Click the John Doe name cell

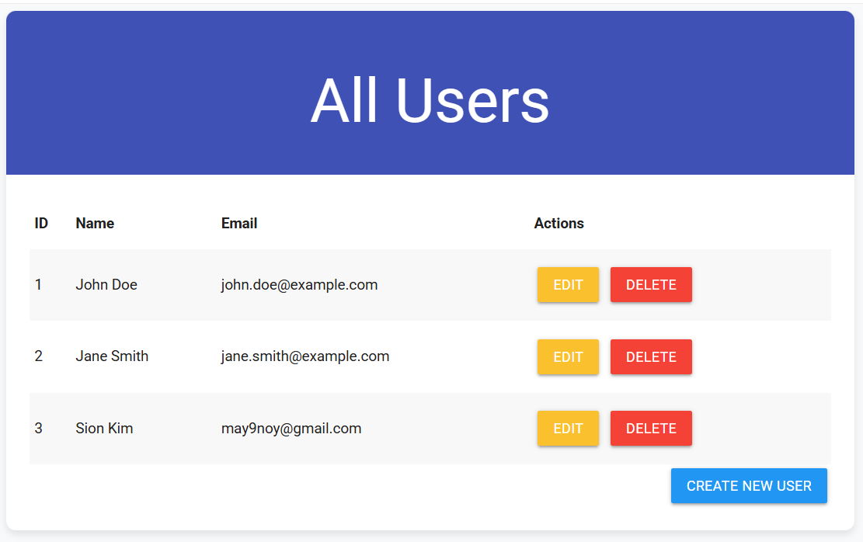[x=106, y=284]
